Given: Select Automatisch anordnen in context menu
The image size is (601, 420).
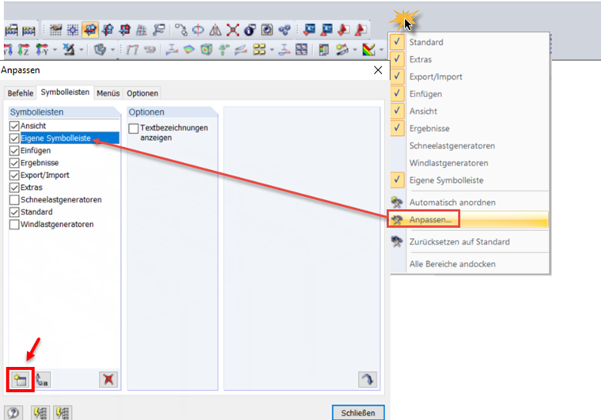Looking at the screenshot, I should 469,202.
